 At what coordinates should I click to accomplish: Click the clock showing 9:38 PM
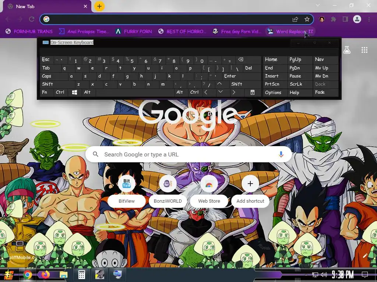click(342, 275)
